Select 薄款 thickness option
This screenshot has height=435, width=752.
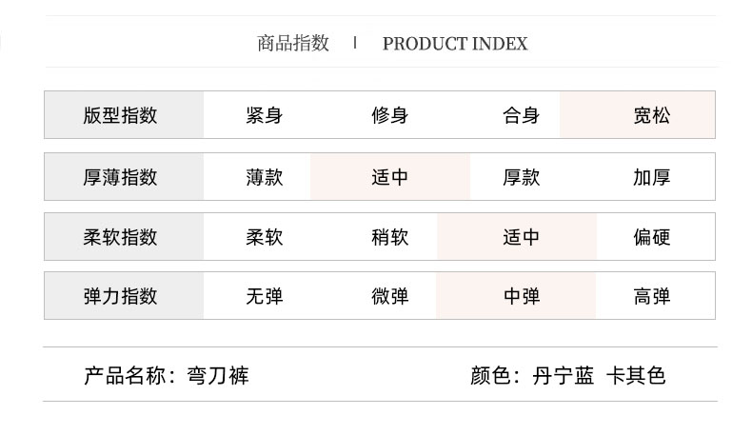coord(264,177)
